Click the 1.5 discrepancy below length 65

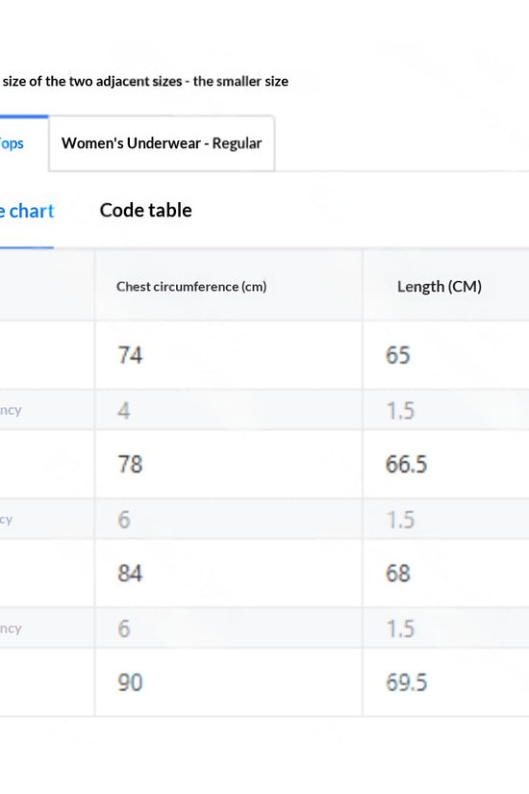click(400, 410)
